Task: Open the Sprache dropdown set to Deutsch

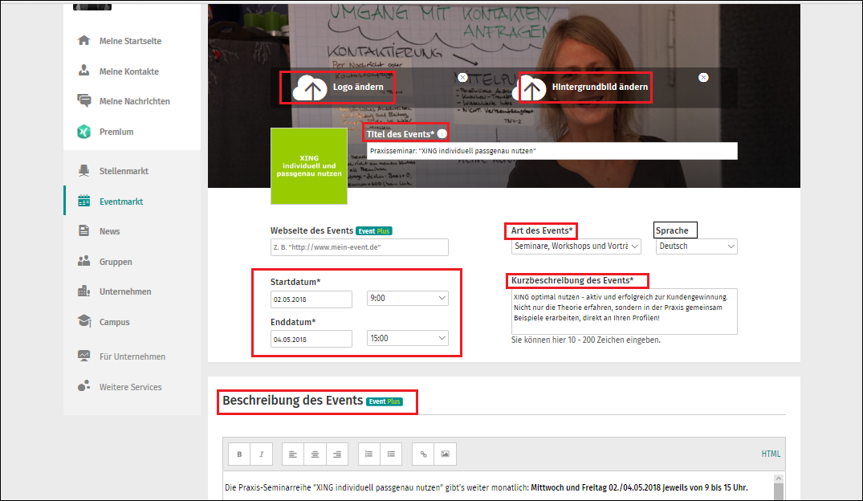Action: [x=696, y=246]
